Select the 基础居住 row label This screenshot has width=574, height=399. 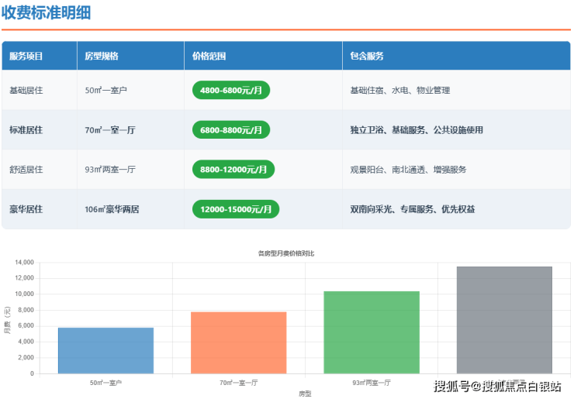coord(26,91)
